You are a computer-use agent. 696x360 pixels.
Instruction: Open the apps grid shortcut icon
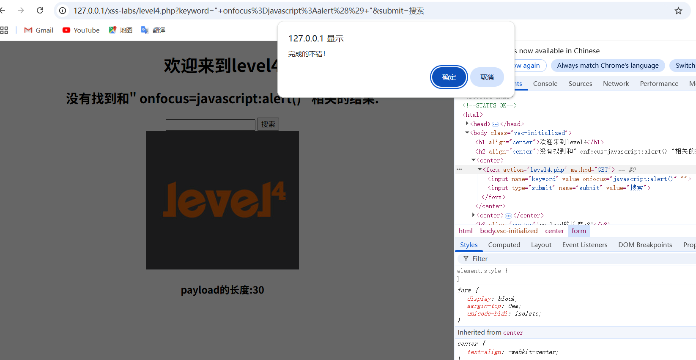click(4, 30)
